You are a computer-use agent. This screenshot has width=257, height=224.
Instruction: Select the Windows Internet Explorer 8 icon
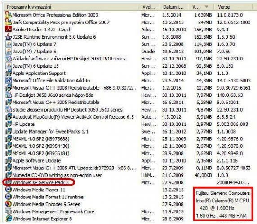tap(9, 219)
